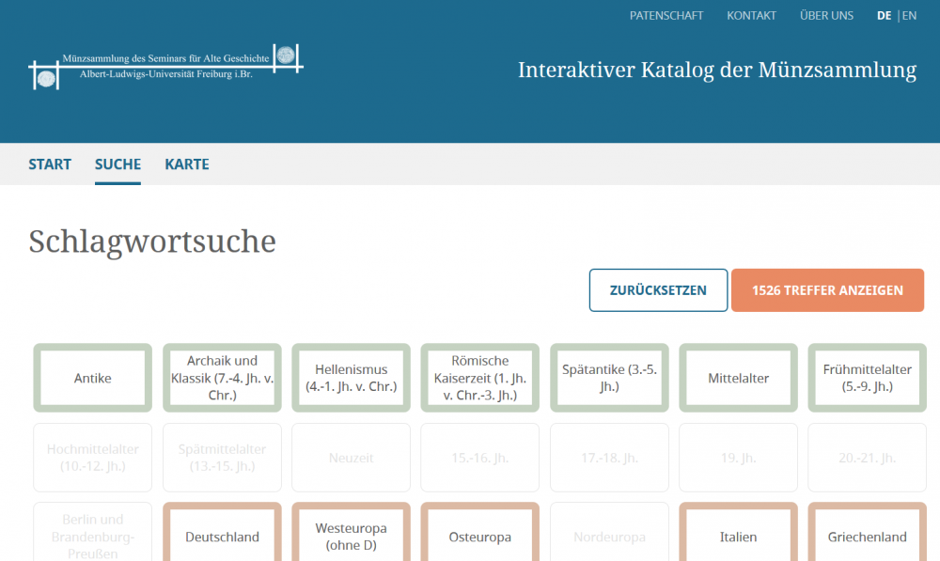Select the SUCHE tab
The image size is (940, 561).
117,164
